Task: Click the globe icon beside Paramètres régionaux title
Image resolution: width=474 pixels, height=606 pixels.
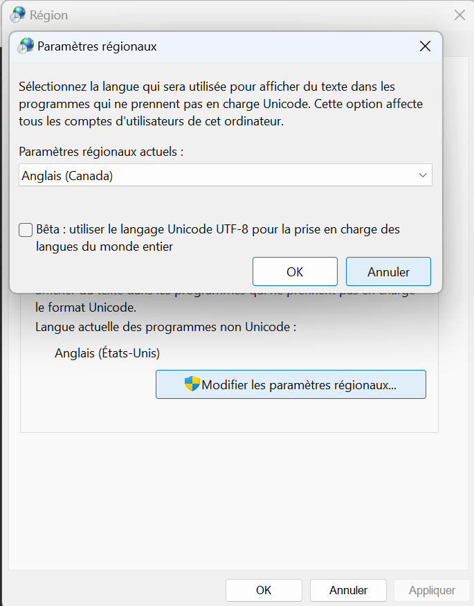Action: [26, 46]
